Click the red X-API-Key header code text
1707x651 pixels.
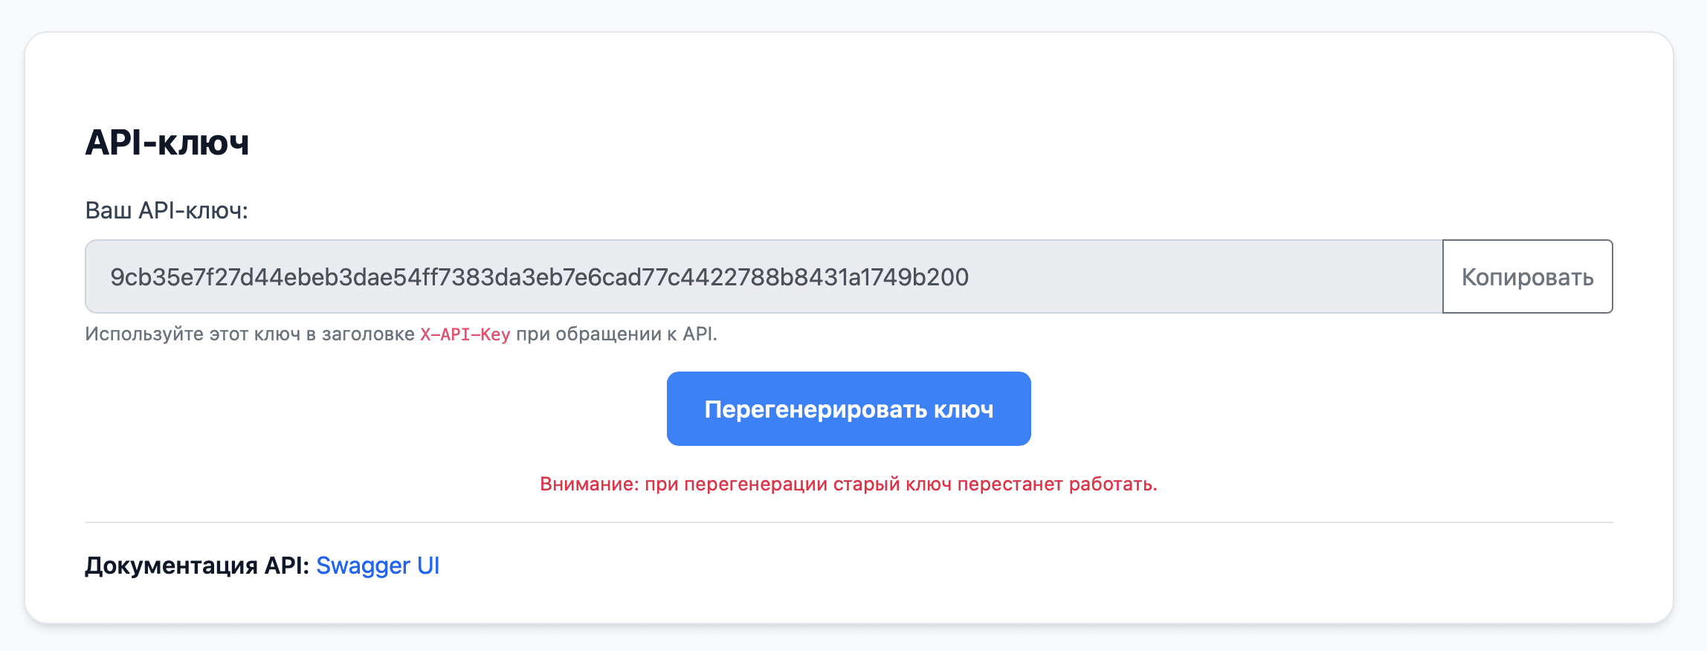(x=465, y=334)
